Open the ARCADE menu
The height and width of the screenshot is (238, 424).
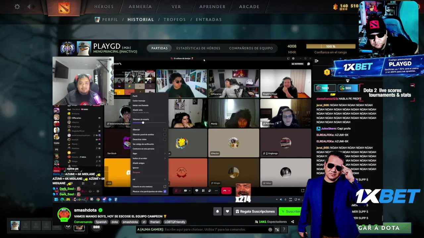pyautogui.click(x=249, y=7)
